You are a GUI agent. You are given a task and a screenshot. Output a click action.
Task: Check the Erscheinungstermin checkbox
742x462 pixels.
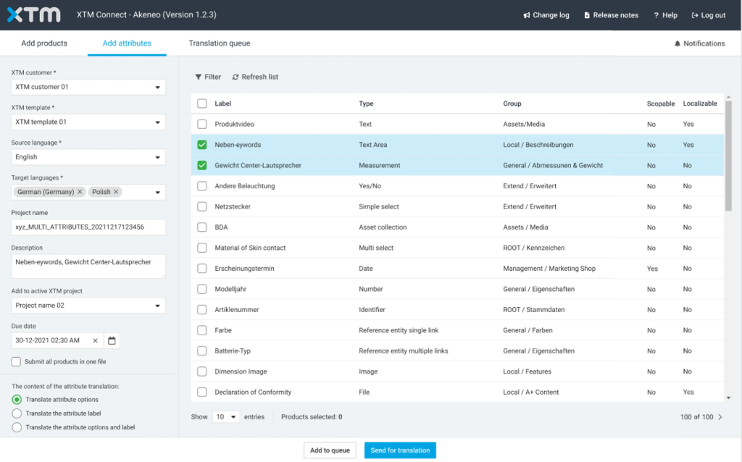click(202, 268)
